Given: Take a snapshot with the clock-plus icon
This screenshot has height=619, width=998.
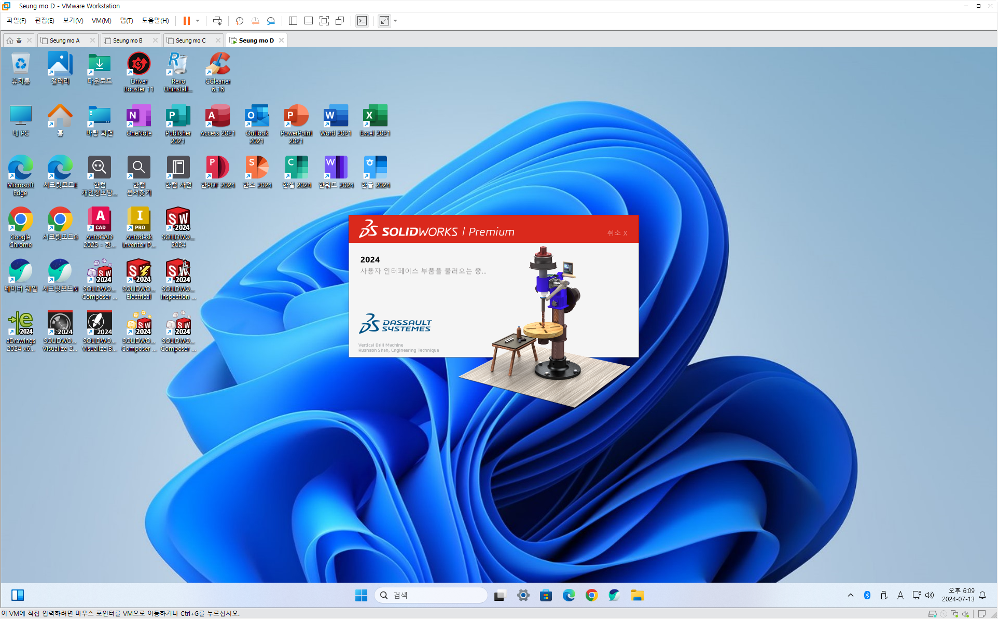Looking at the screenshot, I should (x=239, y=21).
